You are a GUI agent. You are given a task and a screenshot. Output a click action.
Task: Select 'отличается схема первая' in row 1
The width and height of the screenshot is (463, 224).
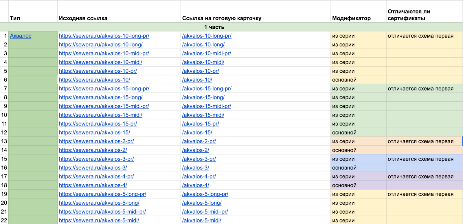[x=424, y=36]
